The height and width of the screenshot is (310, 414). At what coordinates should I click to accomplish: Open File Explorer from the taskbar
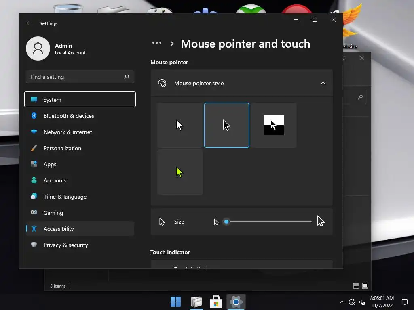pyautogui.click(x=196, y=302)
